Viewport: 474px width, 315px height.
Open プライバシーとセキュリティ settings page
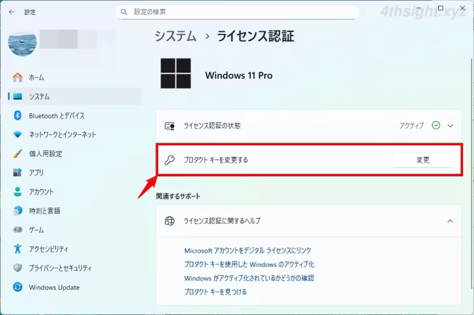point(74,268)
